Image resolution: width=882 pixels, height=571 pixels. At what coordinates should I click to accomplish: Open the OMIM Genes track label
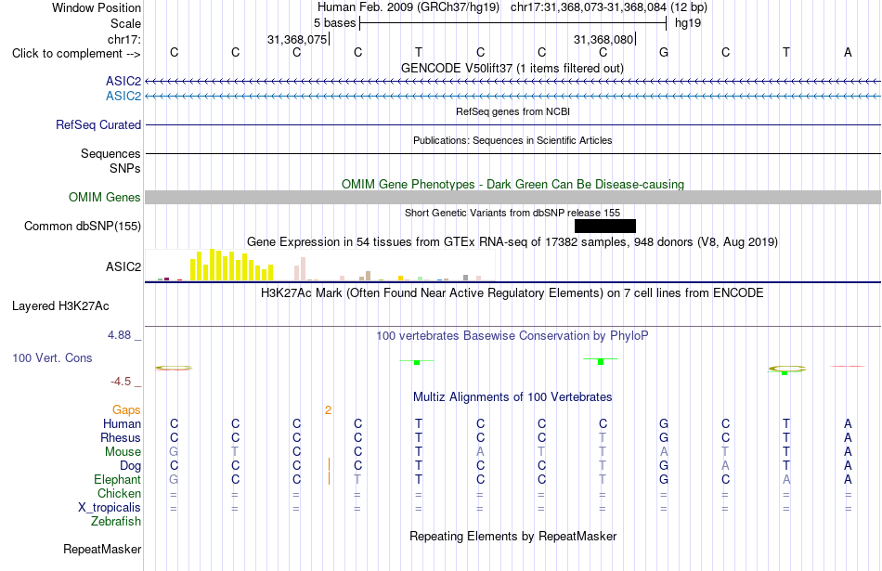coord(105,198)
